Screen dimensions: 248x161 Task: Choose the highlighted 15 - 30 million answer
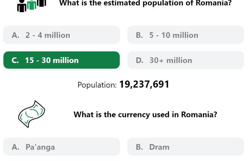62,60
